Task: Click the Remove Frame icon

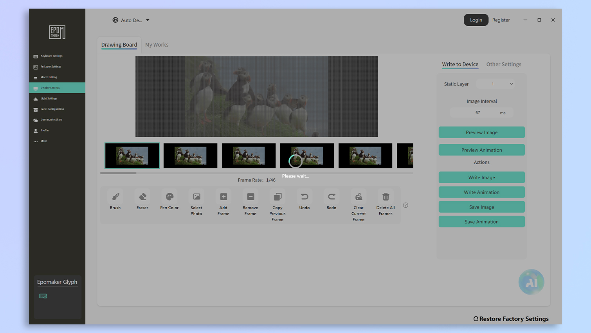Action: tap(250, 197)
